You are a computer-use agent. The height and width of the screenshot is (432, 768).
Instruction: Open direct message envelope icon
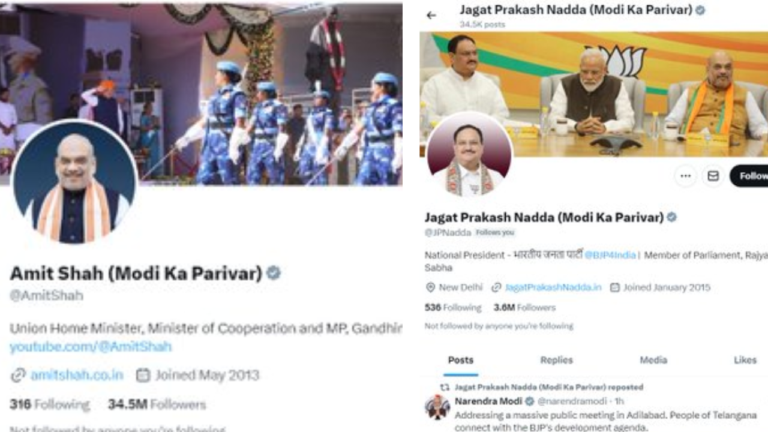click(x=713, y=176)
